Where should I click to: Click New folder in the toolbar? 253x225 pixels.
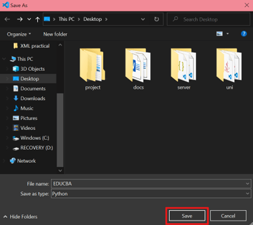(55, 34)
